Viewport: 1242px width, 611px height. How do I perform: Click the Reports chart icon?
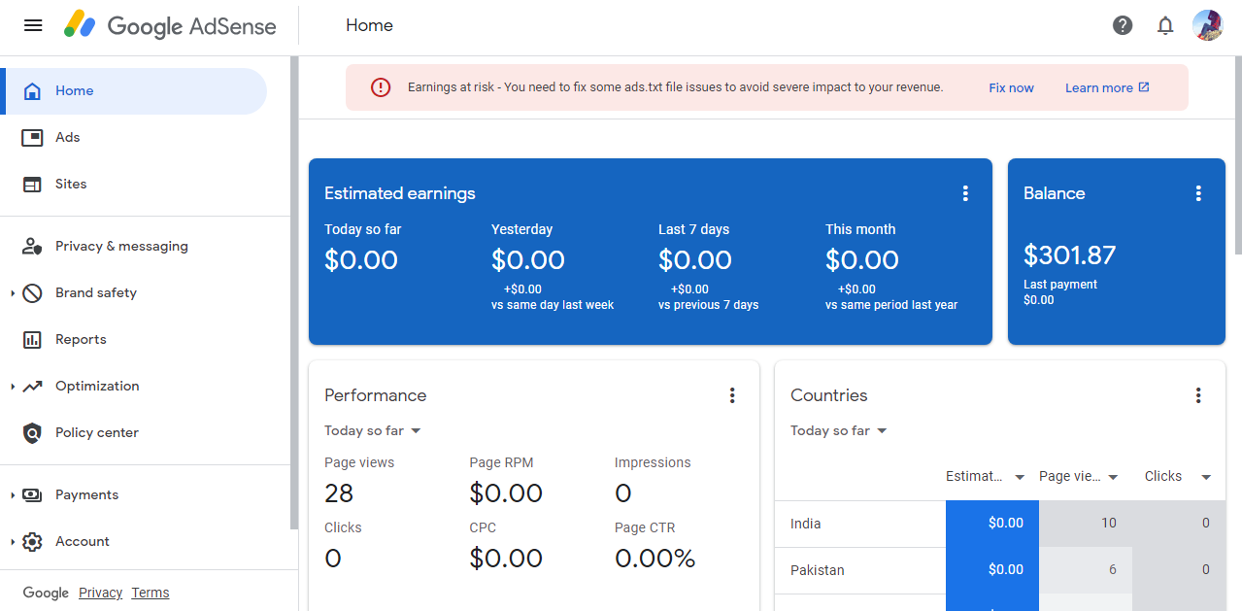click(32, 339)
